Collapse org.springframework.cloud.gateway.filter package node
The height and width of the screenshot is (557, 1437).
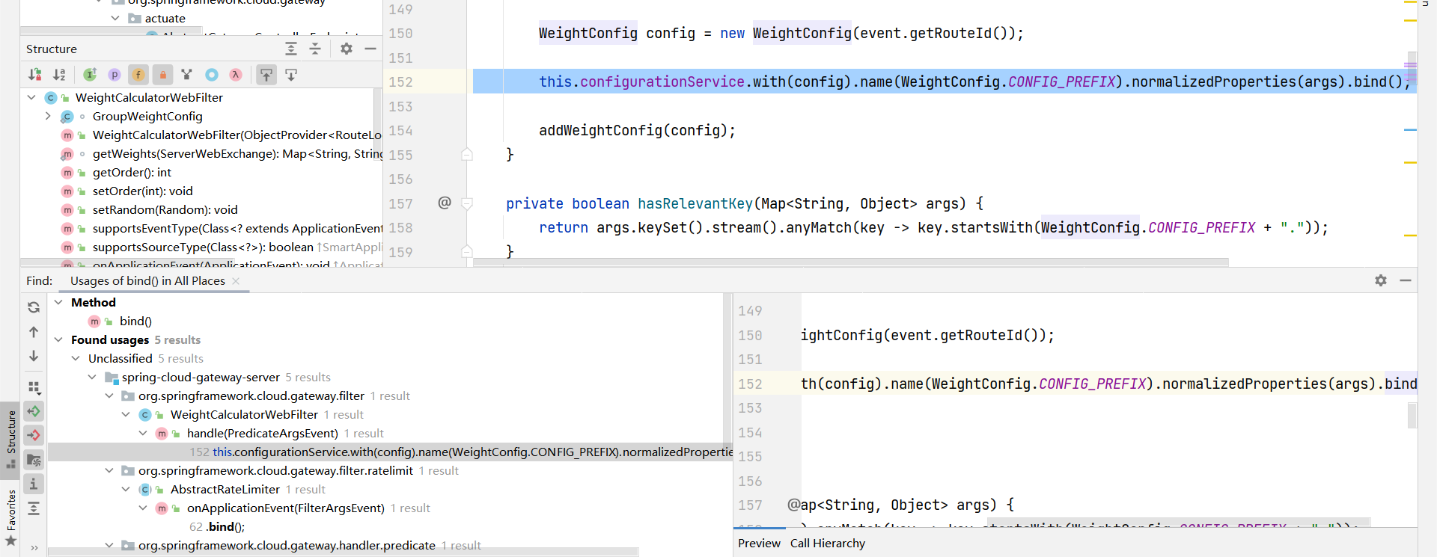point(109,396)
